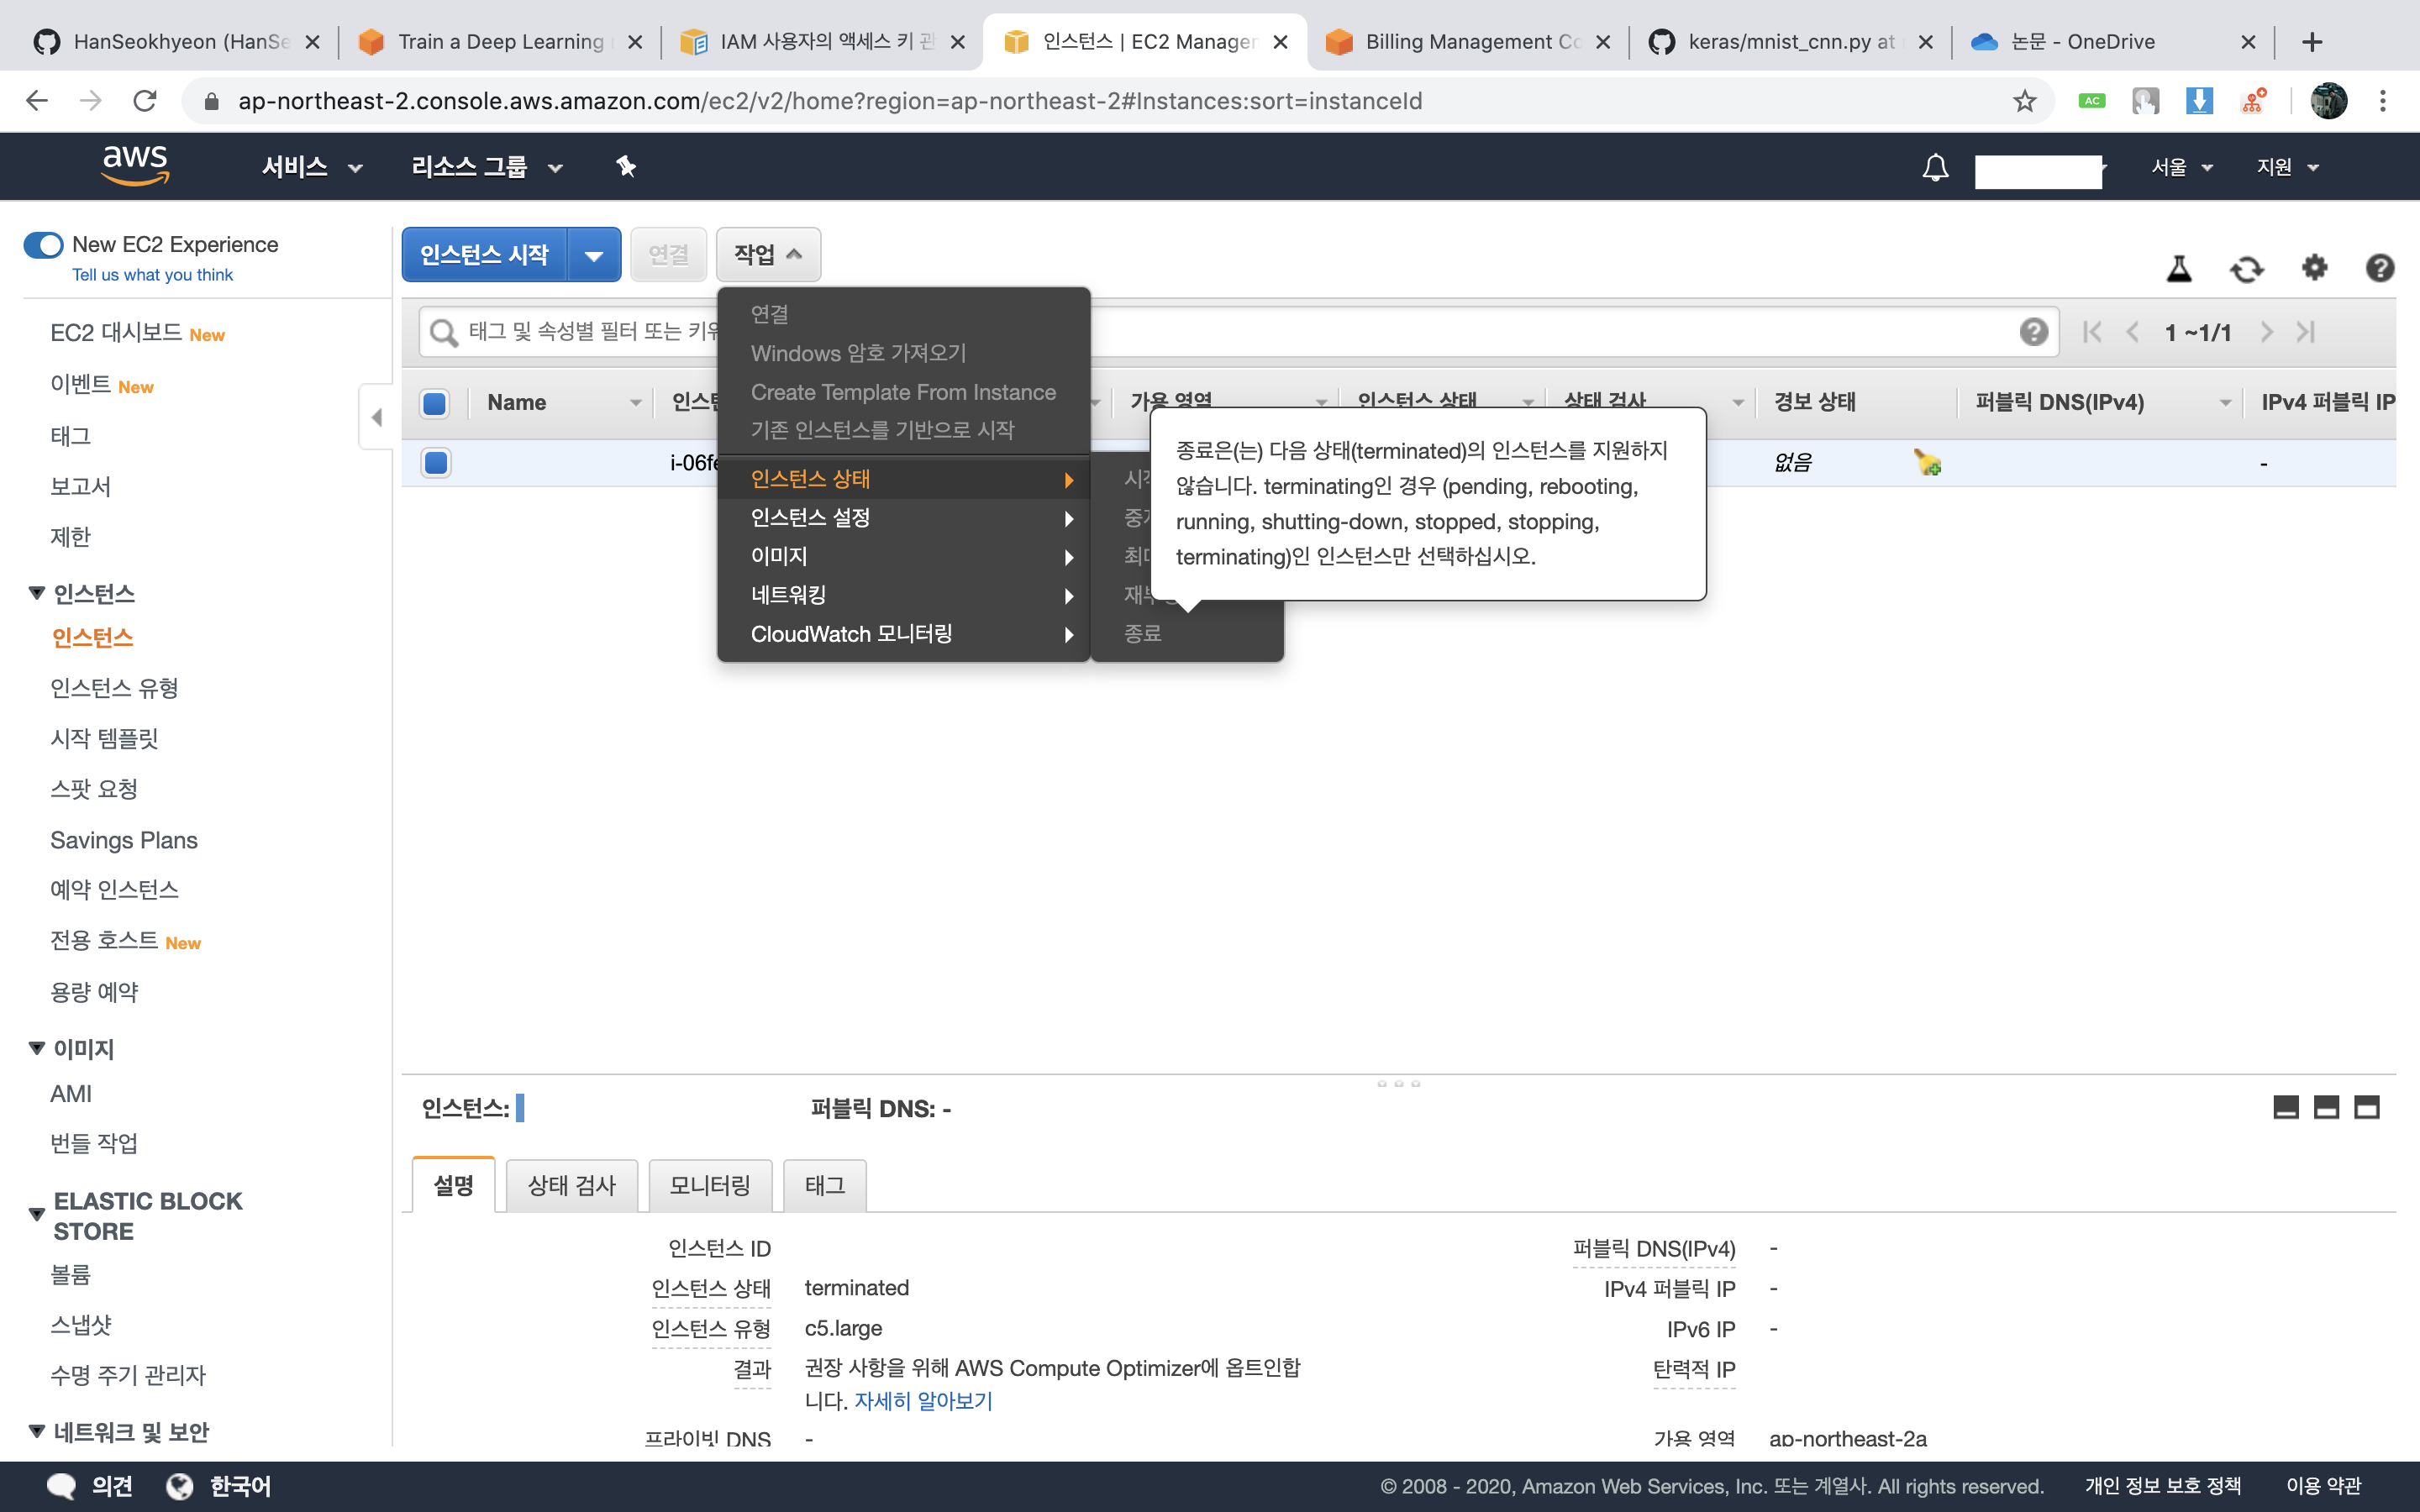
Task: Toggle the select-all checkbox in table header
Action: coord(435,403)
